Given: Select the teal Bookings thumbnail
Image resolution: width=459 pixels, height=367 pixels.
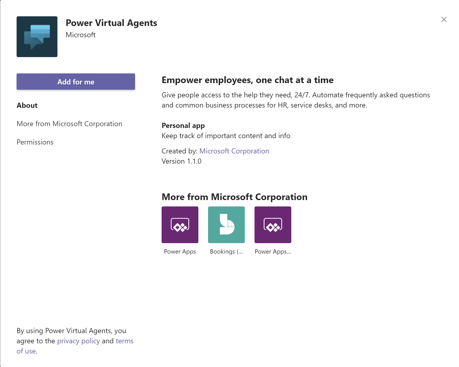Looking at the screenshot, I should click(226, 225).
